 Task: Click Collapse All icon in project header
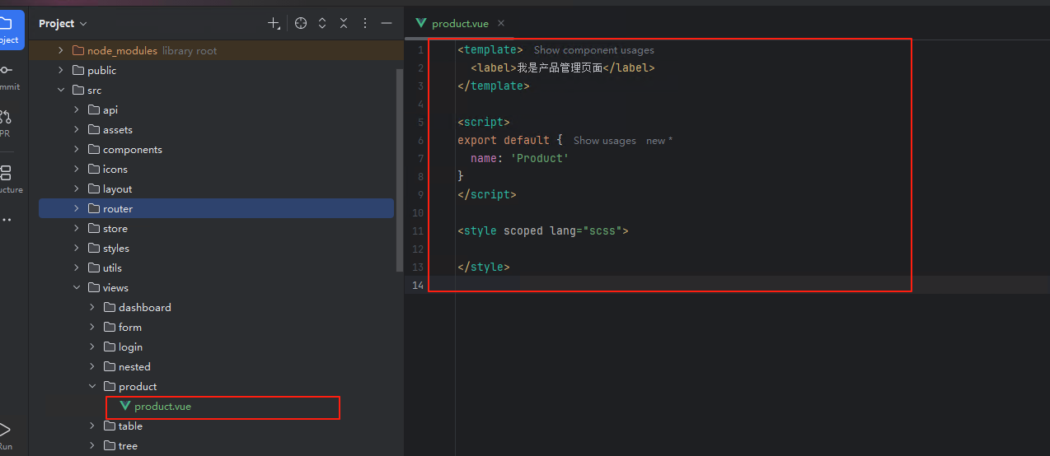coord(344,24)
